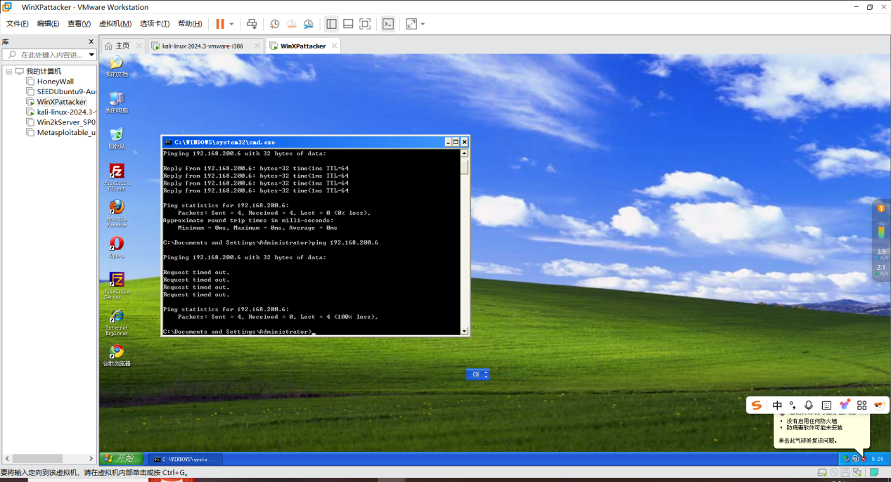Image resolution: width=891 pixels, height=482 pixels.
Task: Toggle the library sidebar view button
Action: pos(331,24)
